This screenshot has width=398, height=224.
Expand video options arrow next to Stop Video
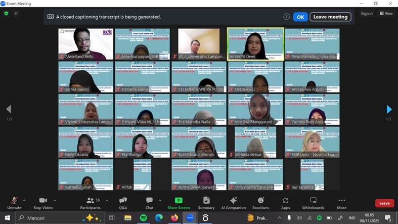click(x=55, y=200)
